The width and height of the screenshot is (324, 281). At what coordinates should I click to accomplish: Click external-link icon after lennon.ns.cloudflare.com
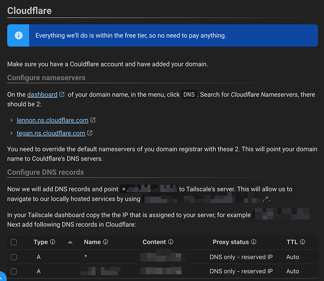[93, 120]
